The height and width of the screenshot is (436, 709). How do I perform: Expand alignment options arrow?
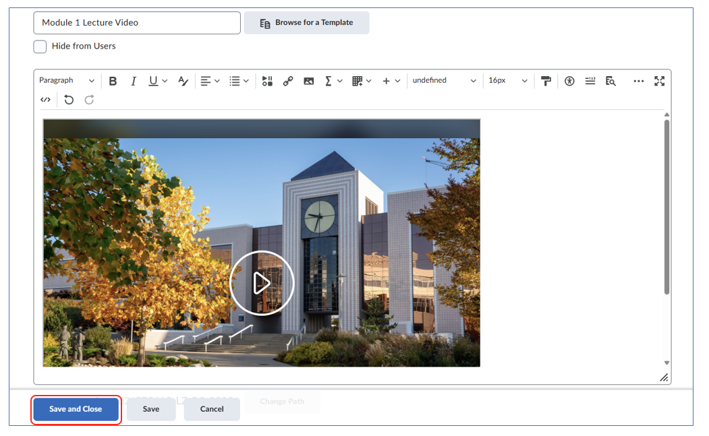point(217,81)
